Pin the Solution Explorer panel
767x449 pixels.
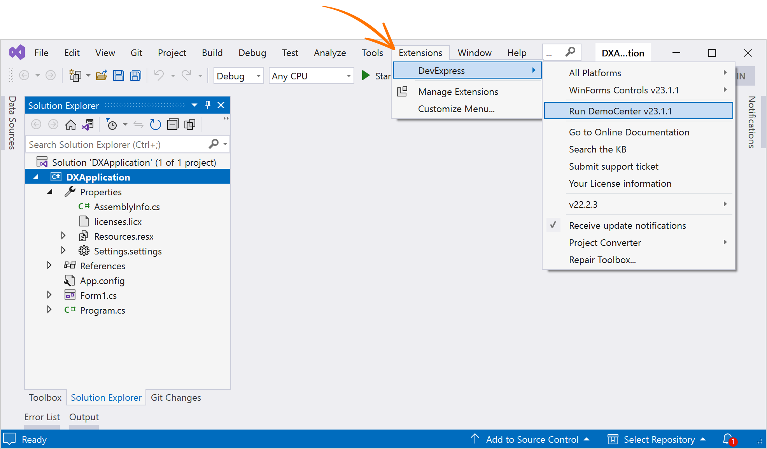click(208, 105)
